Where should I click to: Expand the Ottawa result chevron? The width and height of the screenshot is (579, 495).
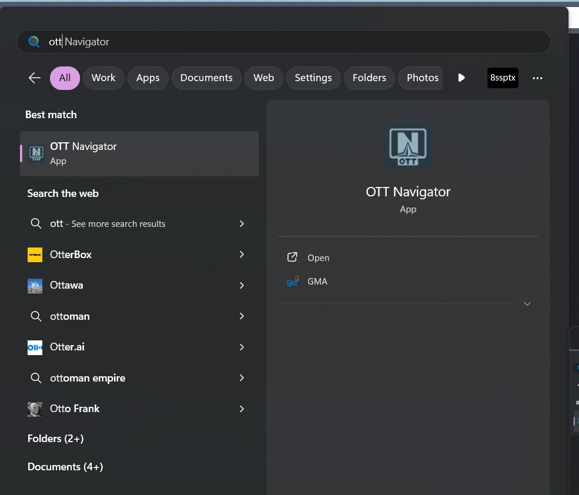click(242, 285)
